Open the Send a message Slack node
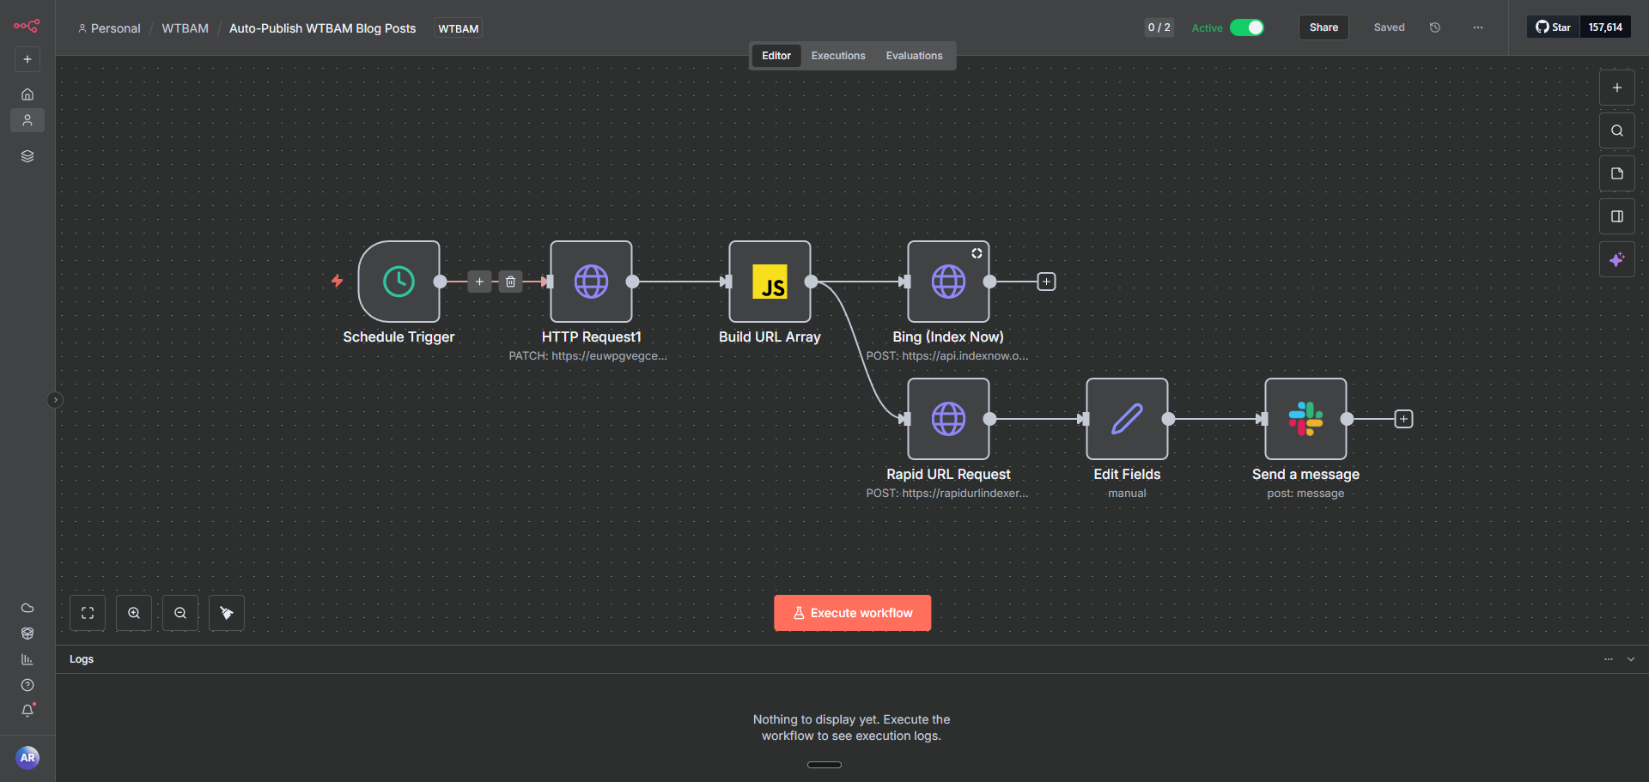This screenshot has height=782, width=1649. [1305, 419]
